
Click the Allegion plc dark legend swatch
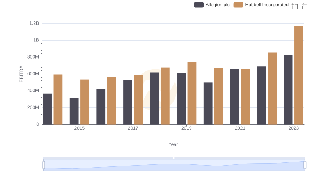tap(199, 5)
